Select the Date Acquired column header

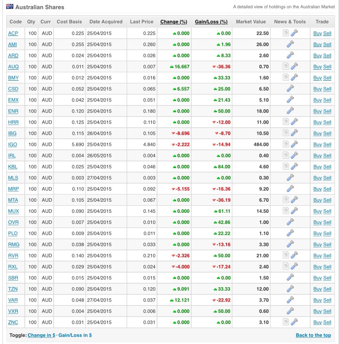pyautogui.click(x=106, y=22)
